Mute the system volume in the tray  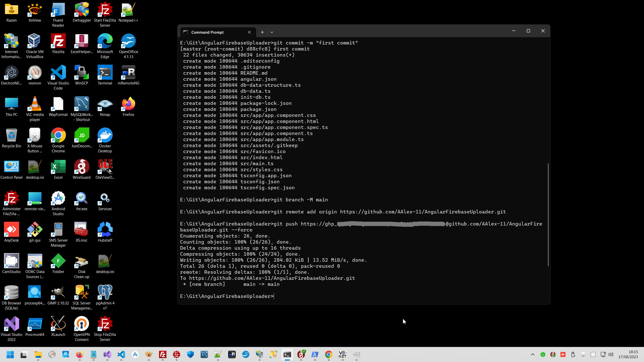(611, 354)
